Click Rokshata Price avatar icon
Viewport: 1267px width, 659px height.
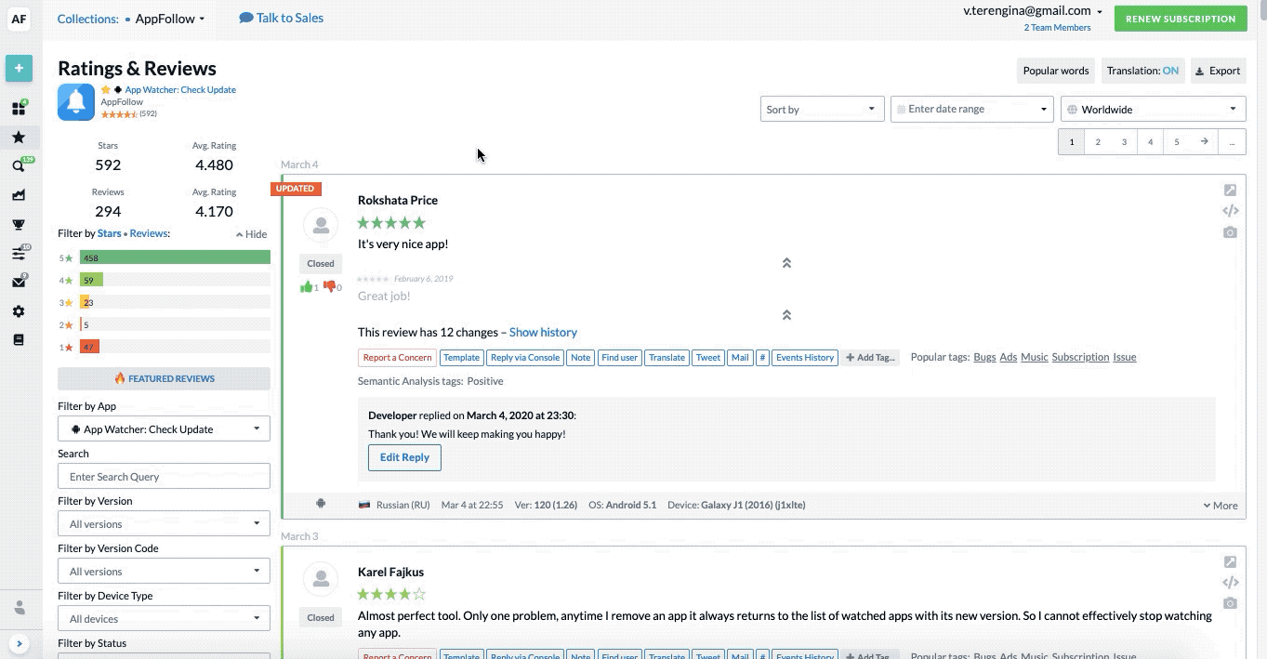[321, 226]
